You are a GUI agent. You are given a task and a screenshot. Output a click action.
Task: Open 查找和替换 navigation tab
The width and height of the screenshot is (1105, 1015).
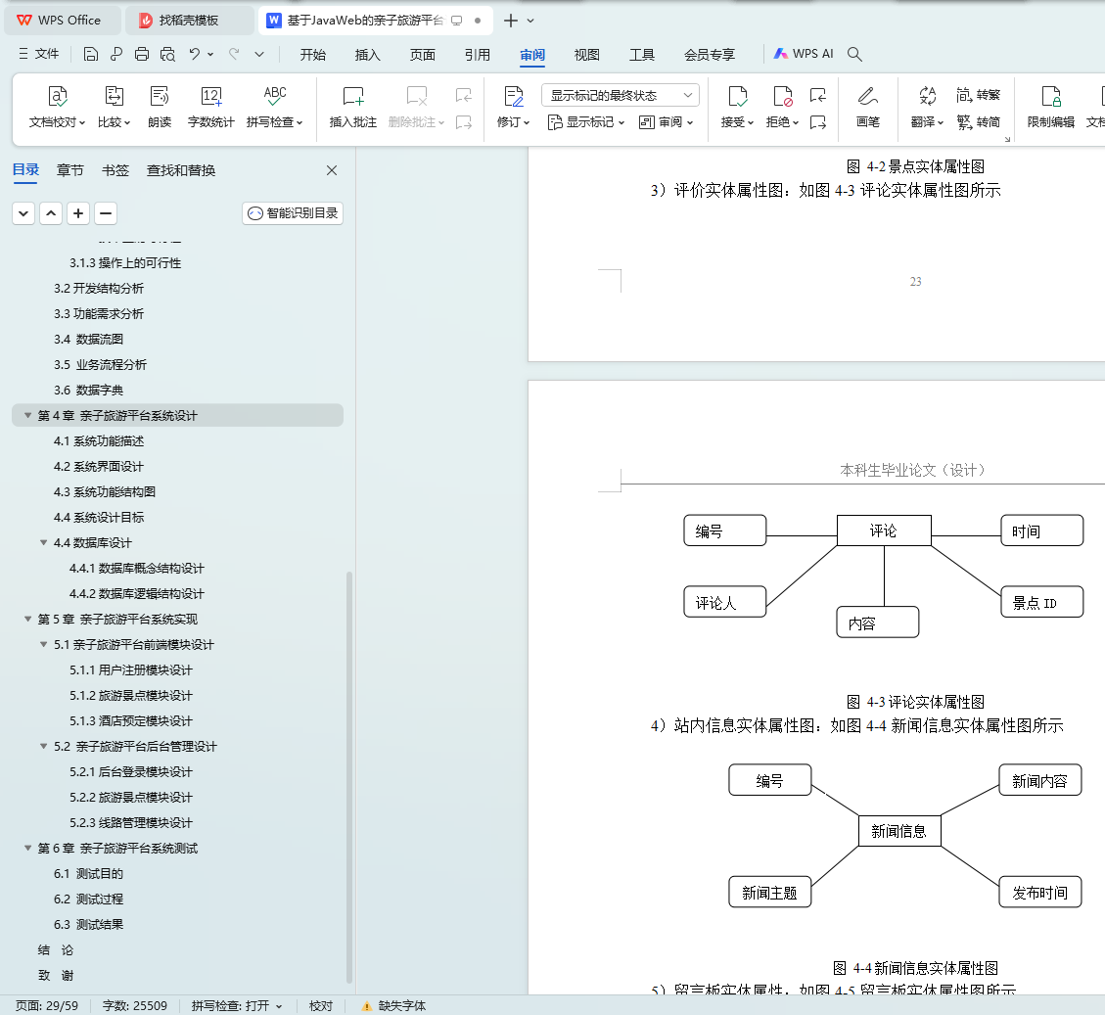pos(180,170)
